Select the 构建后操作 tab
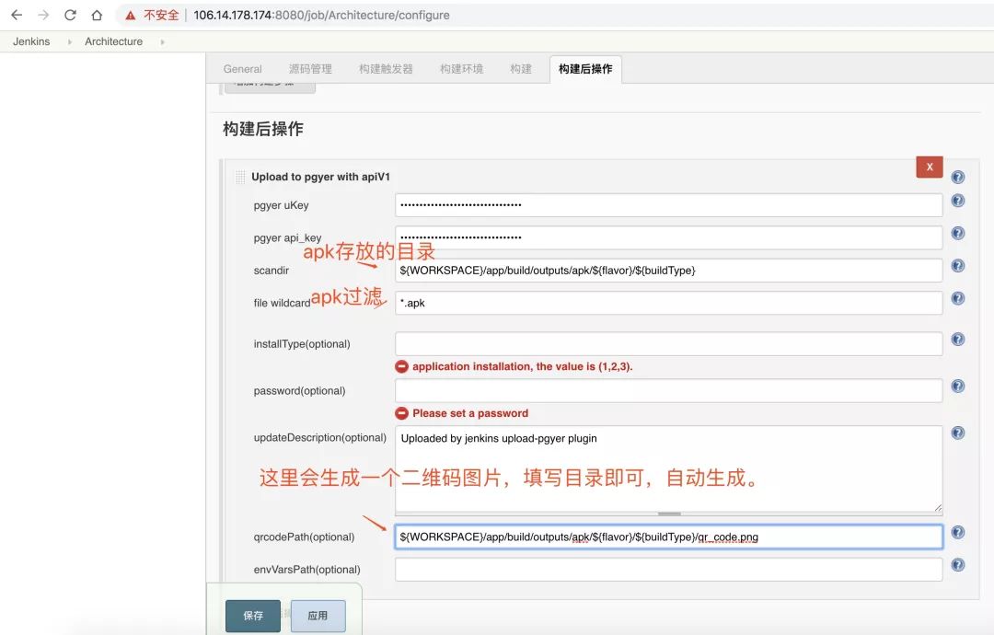This screenshot has width=994, height=635. [585, 68]
